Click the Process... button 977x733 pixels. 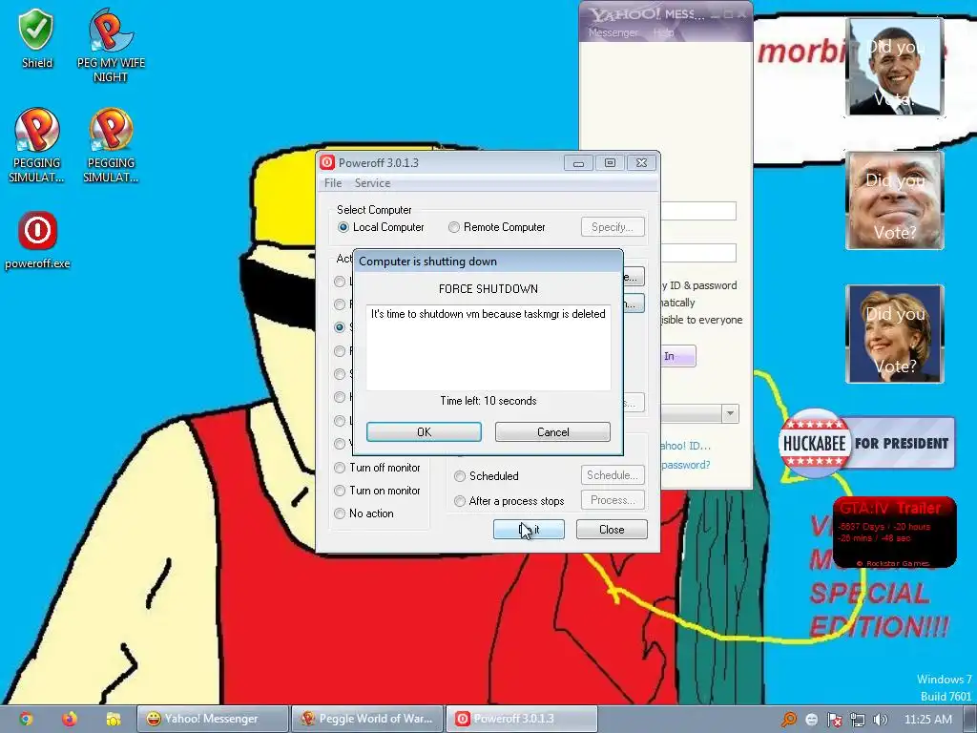coord(613,500)
